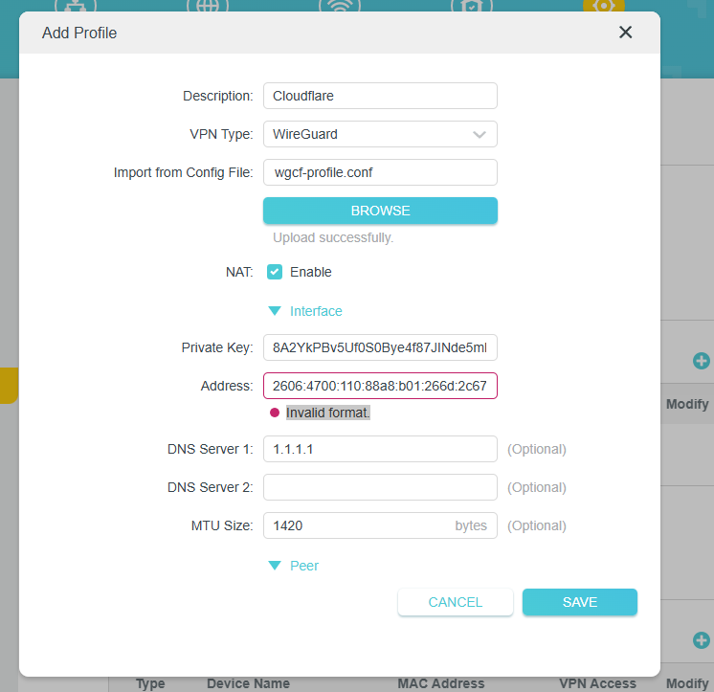This screenshot has width=714, height=692.
Task: Click the empty DNS Server 2 field
Action: [380, 487]
